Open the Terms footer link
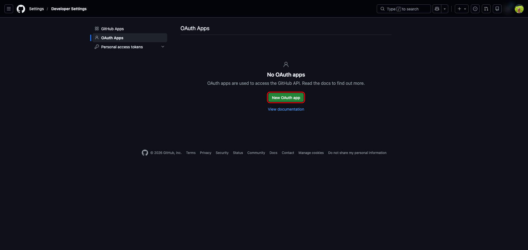 click(191, 153)
